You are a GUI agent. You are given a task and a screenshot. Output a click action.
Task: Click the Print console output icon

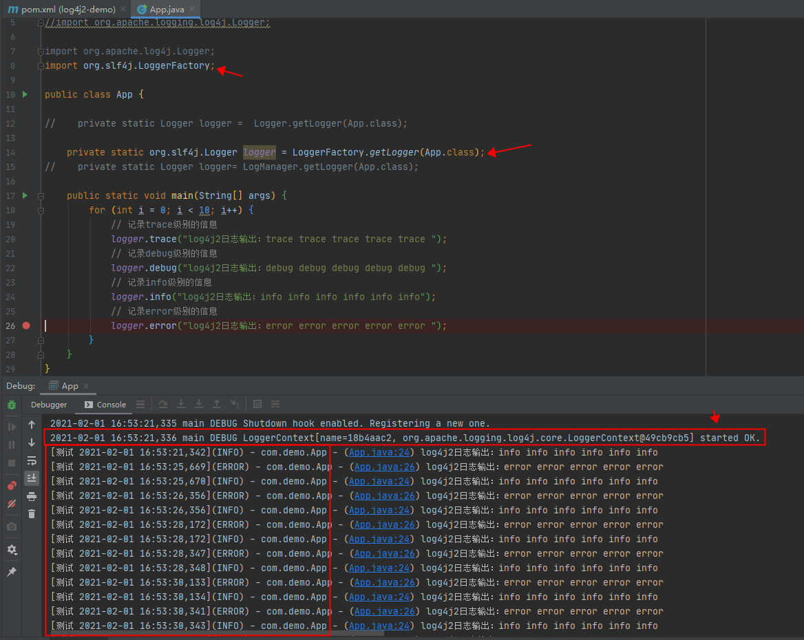pos(32,495)
